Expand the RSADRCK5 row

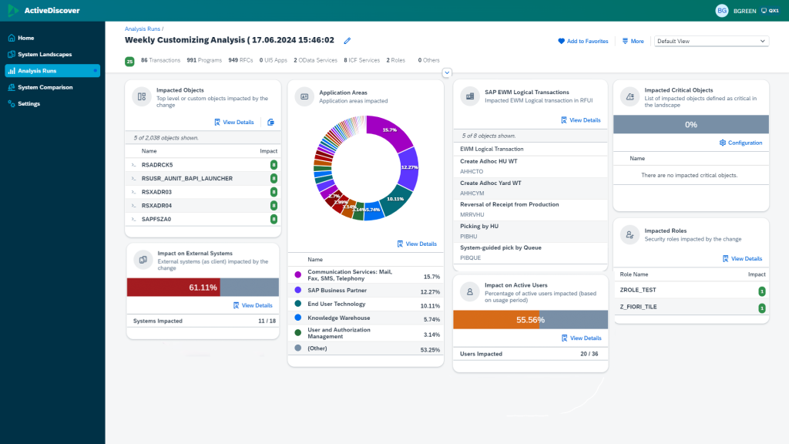(x=133, y=165)
